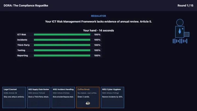Viewport: 197px width, 111px height.
Task: Click the Testing label
Action: click(x=21, y=50)
